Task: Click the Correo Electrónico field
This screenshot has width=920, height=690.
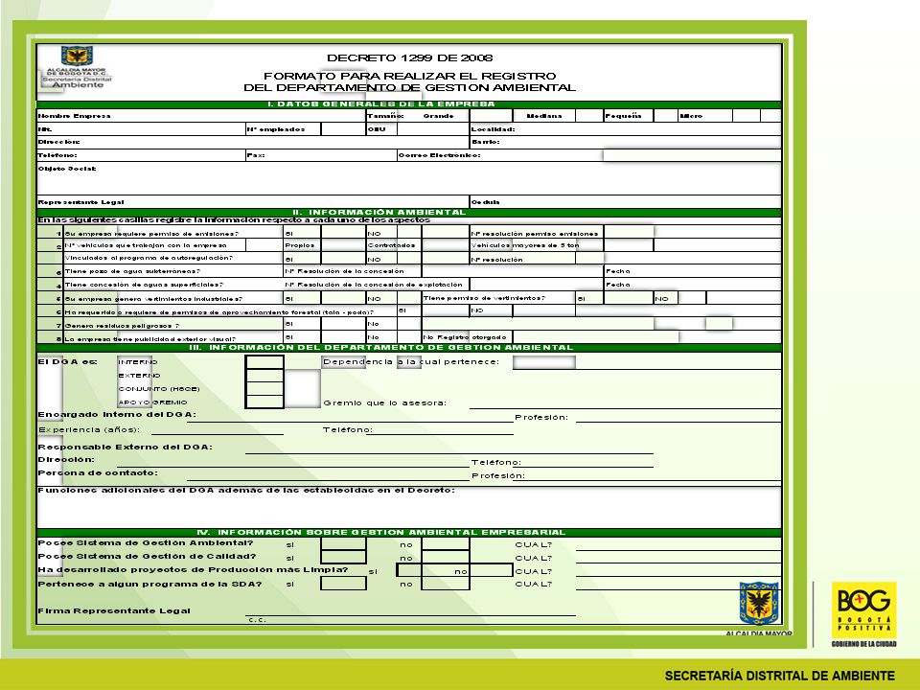Action: tap(588, 155)
